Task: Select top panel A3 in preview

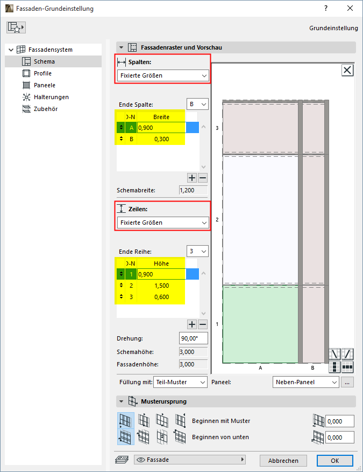Action: (x=260, y=128)
